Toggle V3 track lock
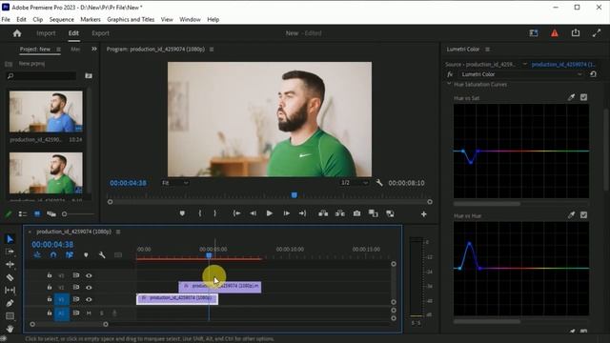 (x=50, y=275)
